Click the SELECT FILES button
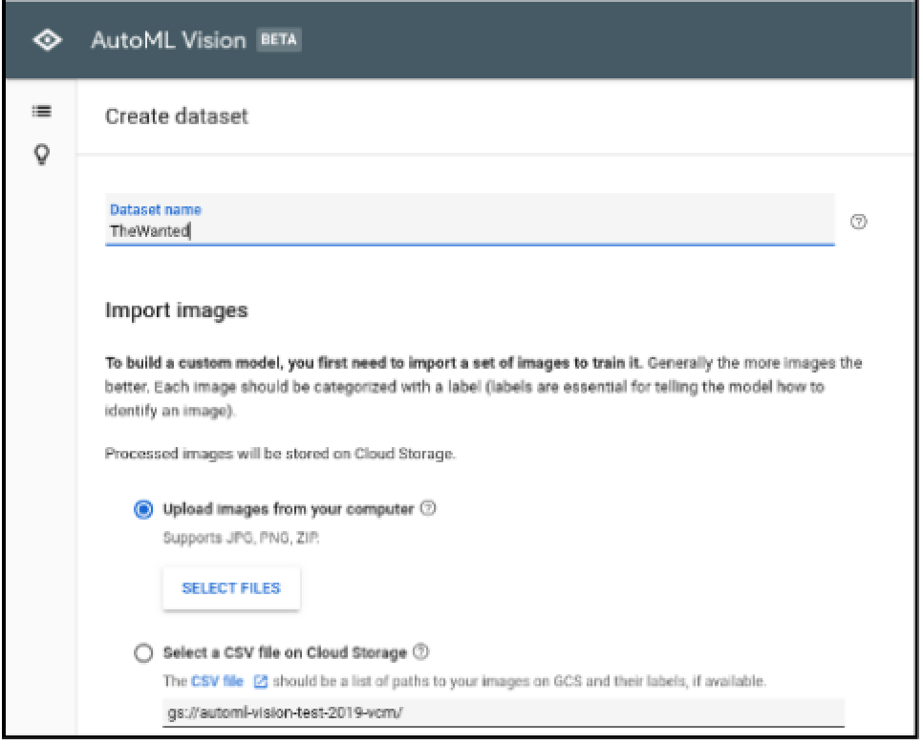 [x=231, y=587]
